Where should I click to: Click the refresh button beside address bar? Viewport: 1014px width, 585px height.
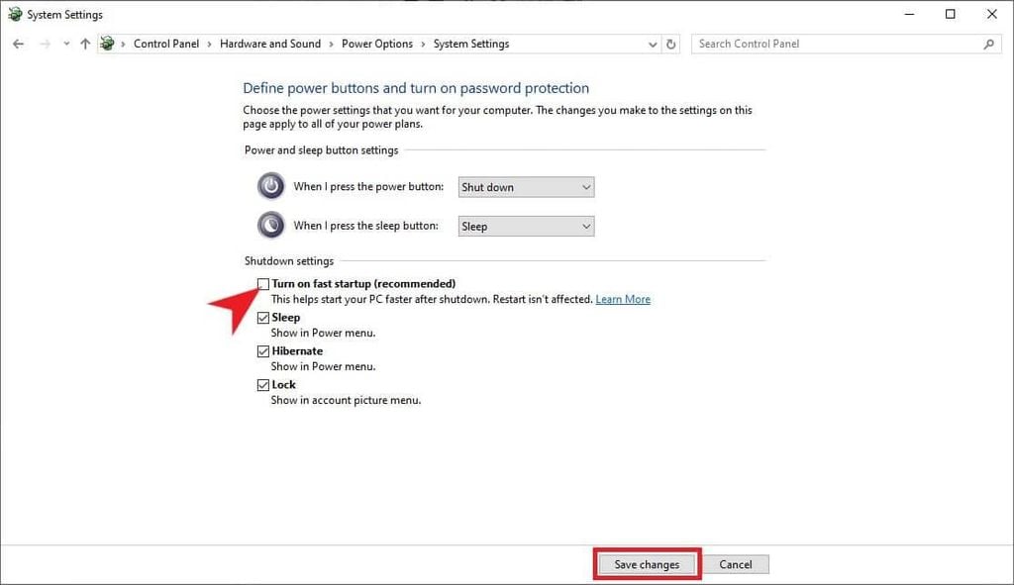(x=671, y=44)
